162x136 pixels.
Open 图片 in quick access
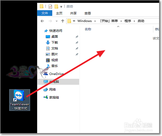coord(54,54)
